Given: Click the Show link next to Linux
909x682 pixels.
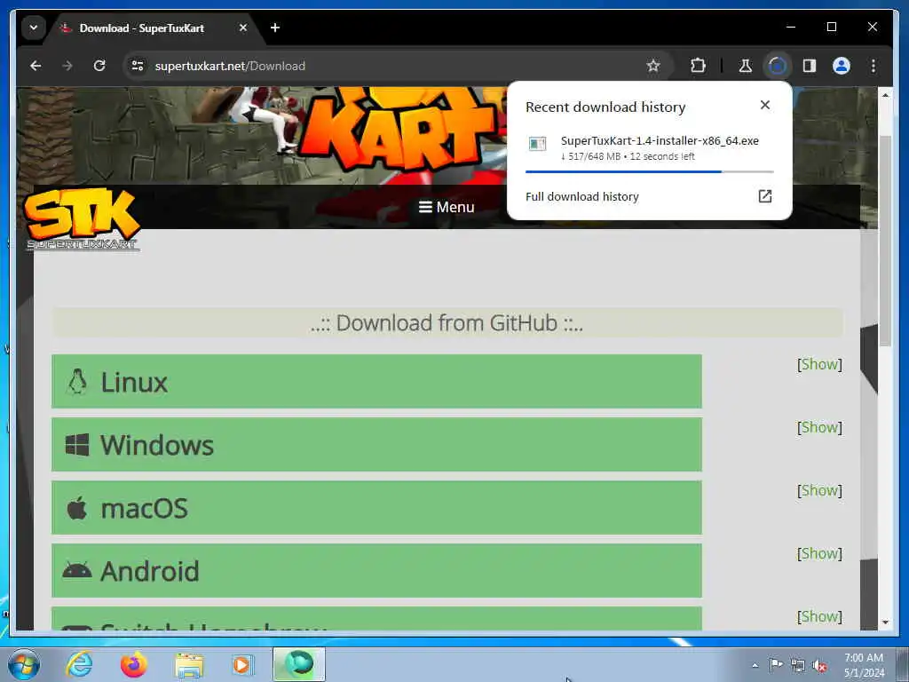Looking at the screenshot, I should [x=819, y=364].
